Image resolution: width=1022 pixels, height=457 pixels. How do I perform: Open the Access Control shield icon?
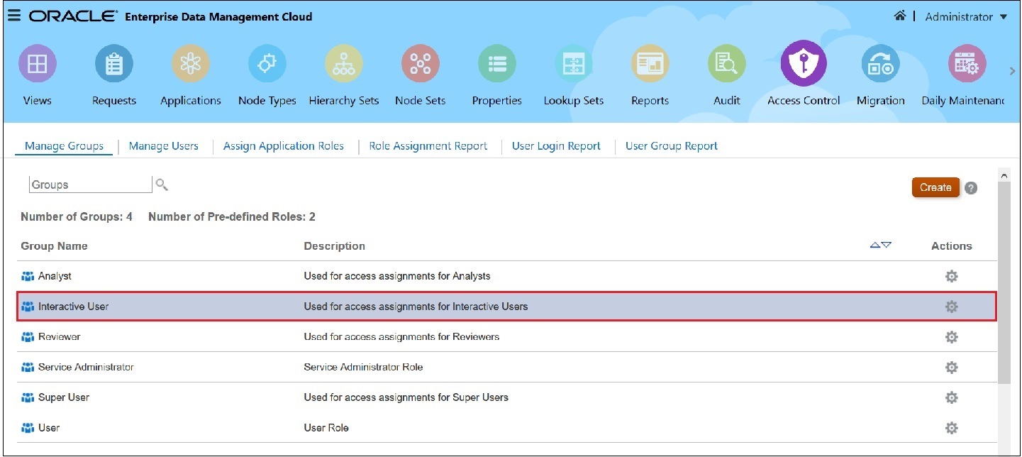(x=804, y=63)
